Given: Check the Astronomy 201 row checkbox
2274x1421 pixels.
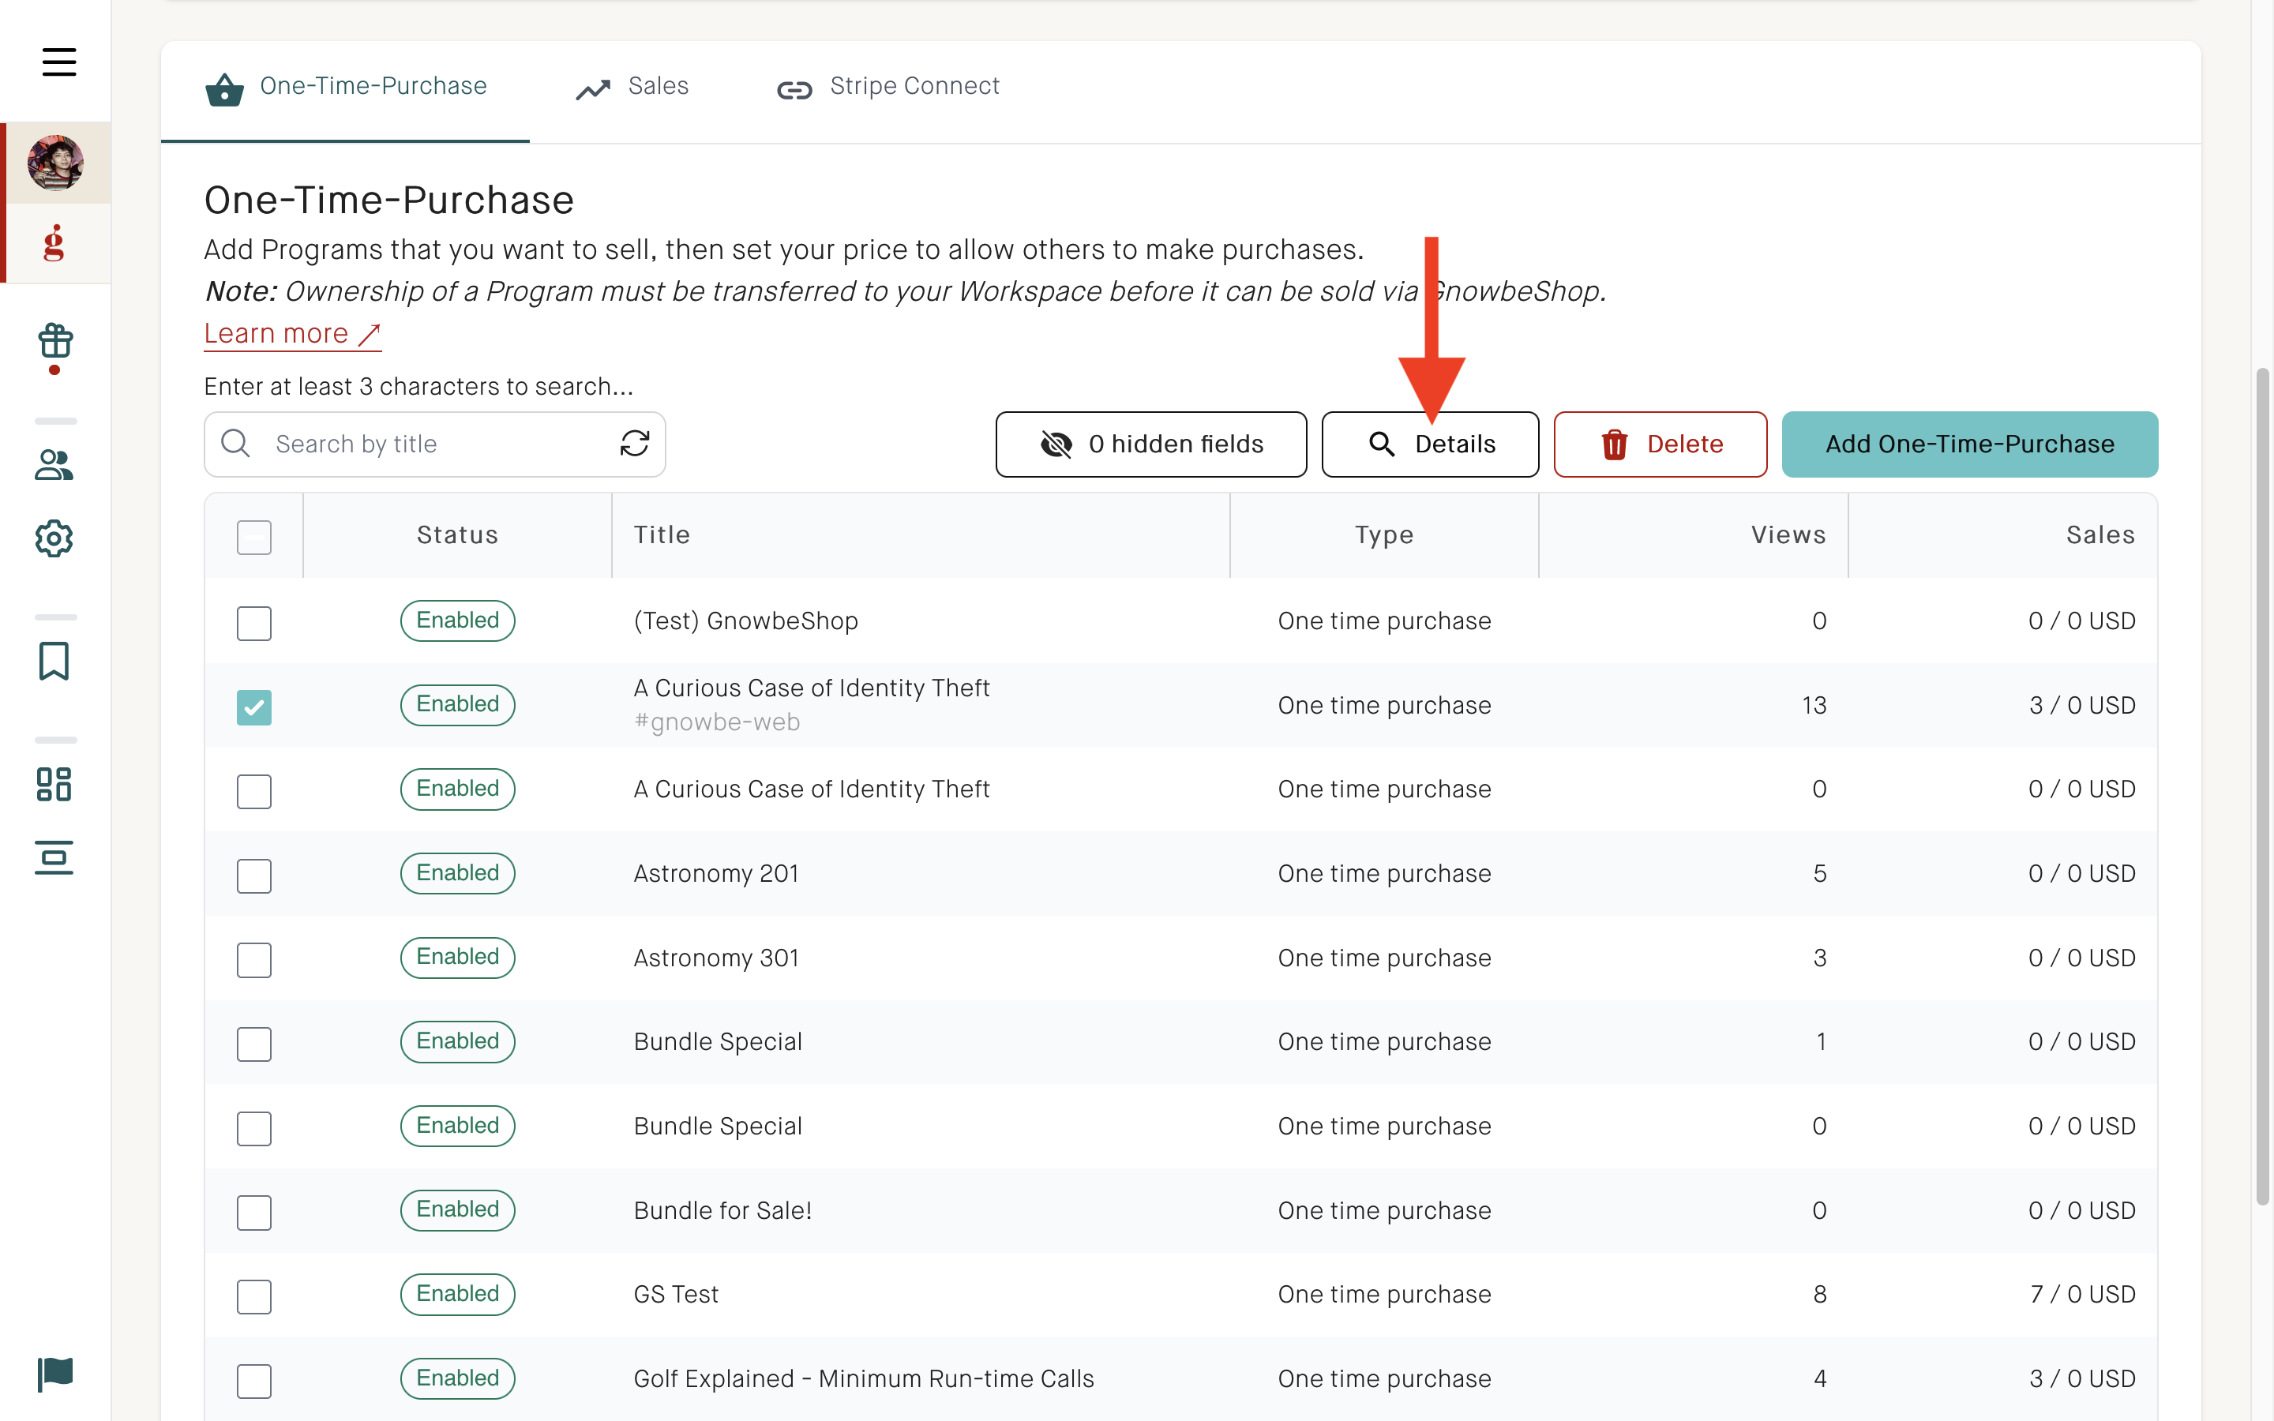Looking at the screenshot, I should click(253, 876).
